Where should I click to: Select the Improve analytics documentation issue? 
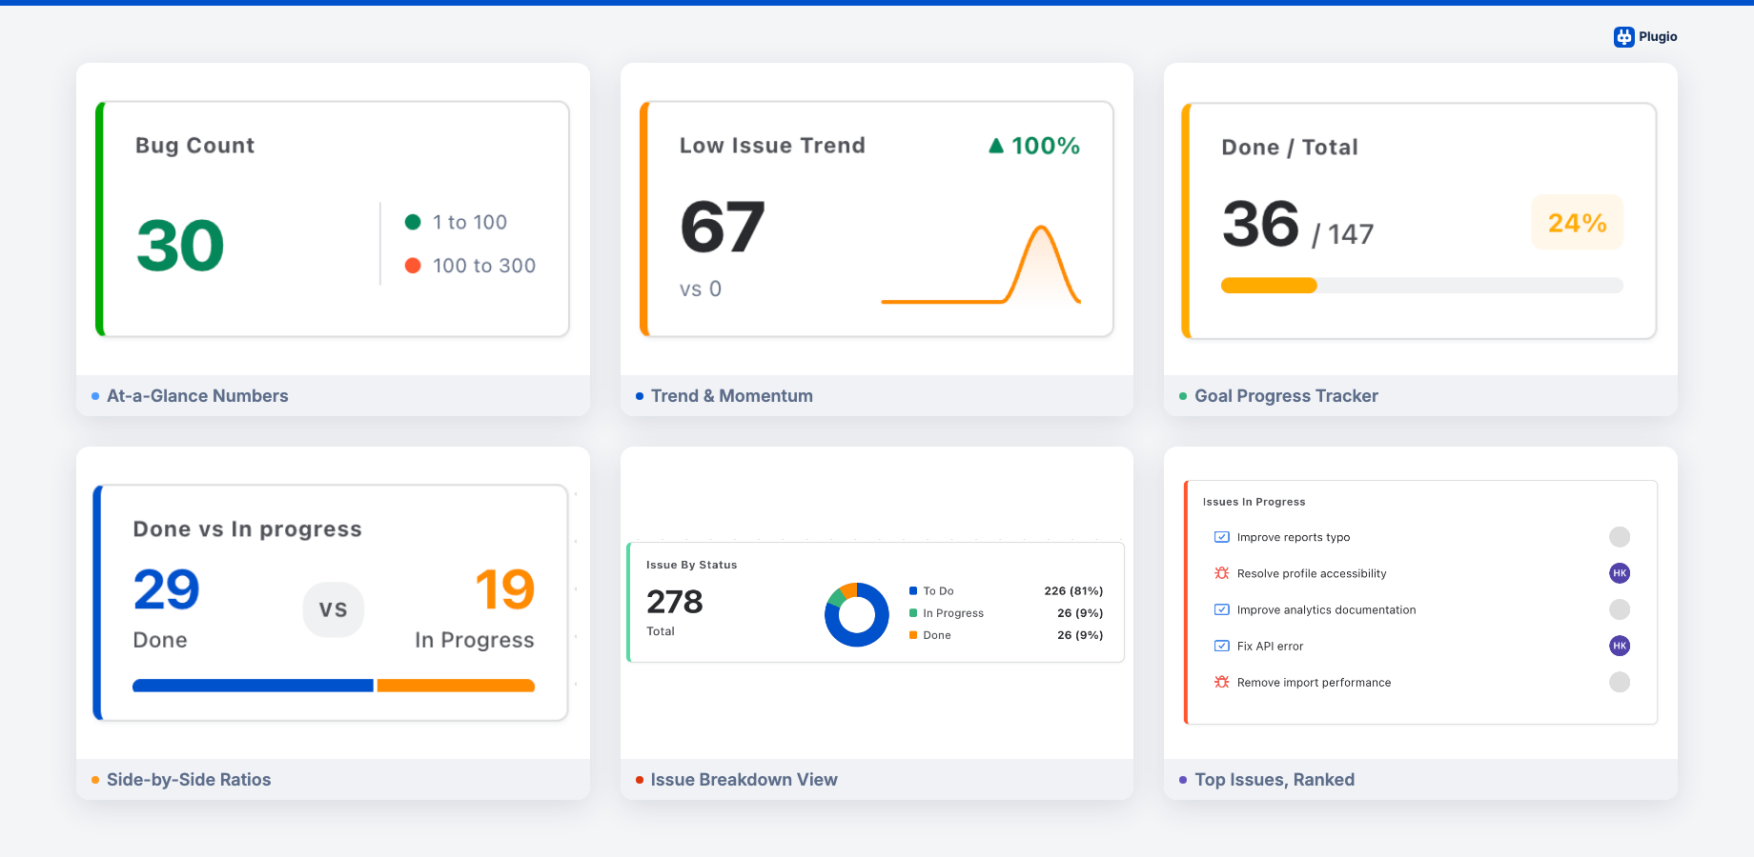(1326, 609)
